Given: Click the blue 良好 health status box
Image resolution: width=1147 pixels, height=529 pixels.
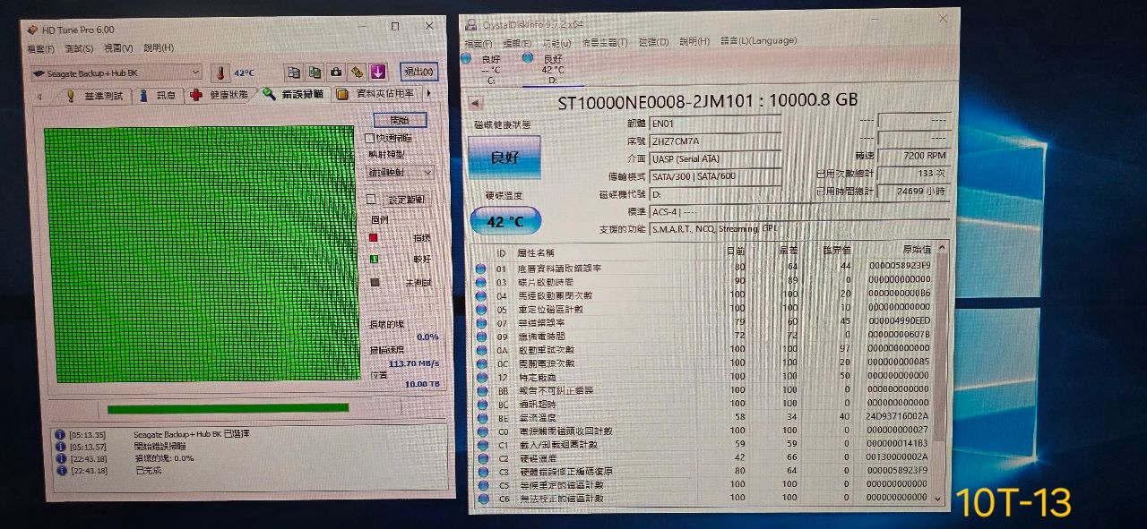Looking at the screenshot, I should coord(503,158).
